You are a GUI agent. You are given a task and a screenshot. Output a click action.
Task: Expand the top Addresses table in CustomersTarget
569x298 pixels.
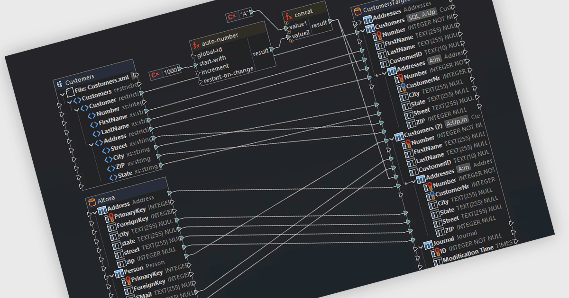click(360, 22)
